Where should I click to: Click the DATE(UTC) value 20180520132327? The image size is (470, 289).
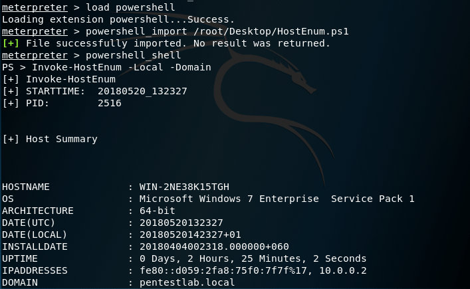click(181, 223)
